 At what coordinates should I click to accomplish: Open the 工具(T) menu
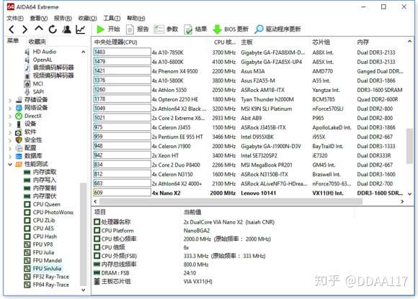(x=112, y=18)
